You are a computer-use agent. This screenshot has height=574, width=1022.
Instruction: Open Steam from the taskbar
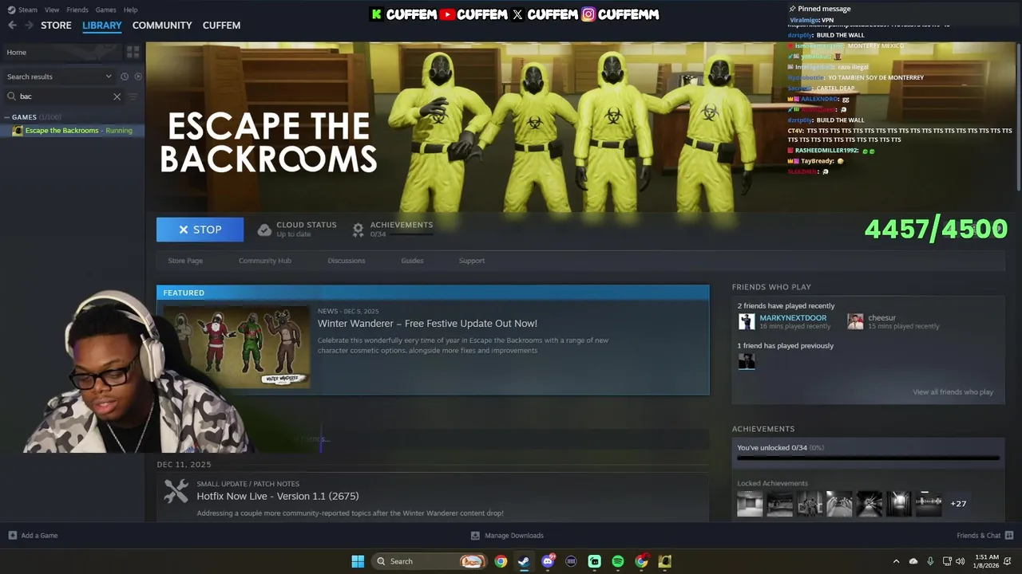tap(524, 561)
